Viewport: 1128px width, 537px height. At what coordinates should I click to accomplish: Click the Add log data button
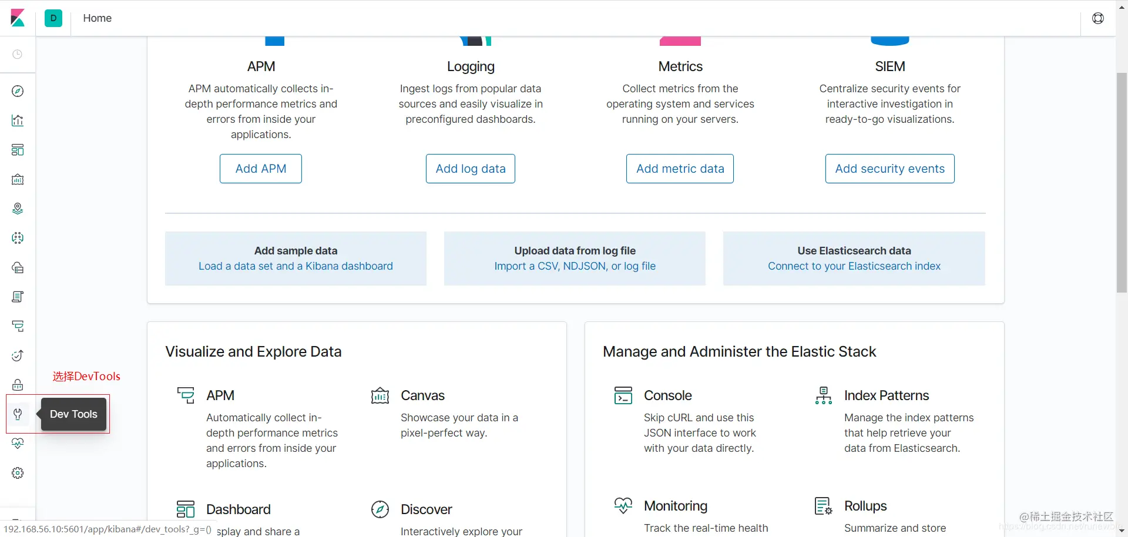pyautogui.click(x=471, y=169)
